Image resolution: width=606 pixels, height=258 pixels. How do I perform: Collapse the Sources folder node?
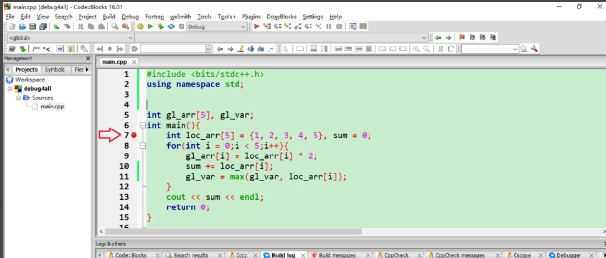click(x=18, y=98)
